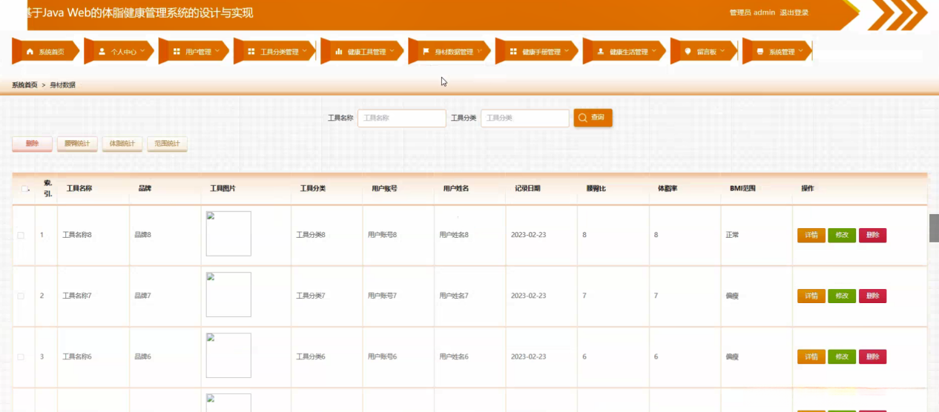This screenshot has height=412, width=939.
Task: Expand the 留言板 menu chevron
Action: pos(723,51)
